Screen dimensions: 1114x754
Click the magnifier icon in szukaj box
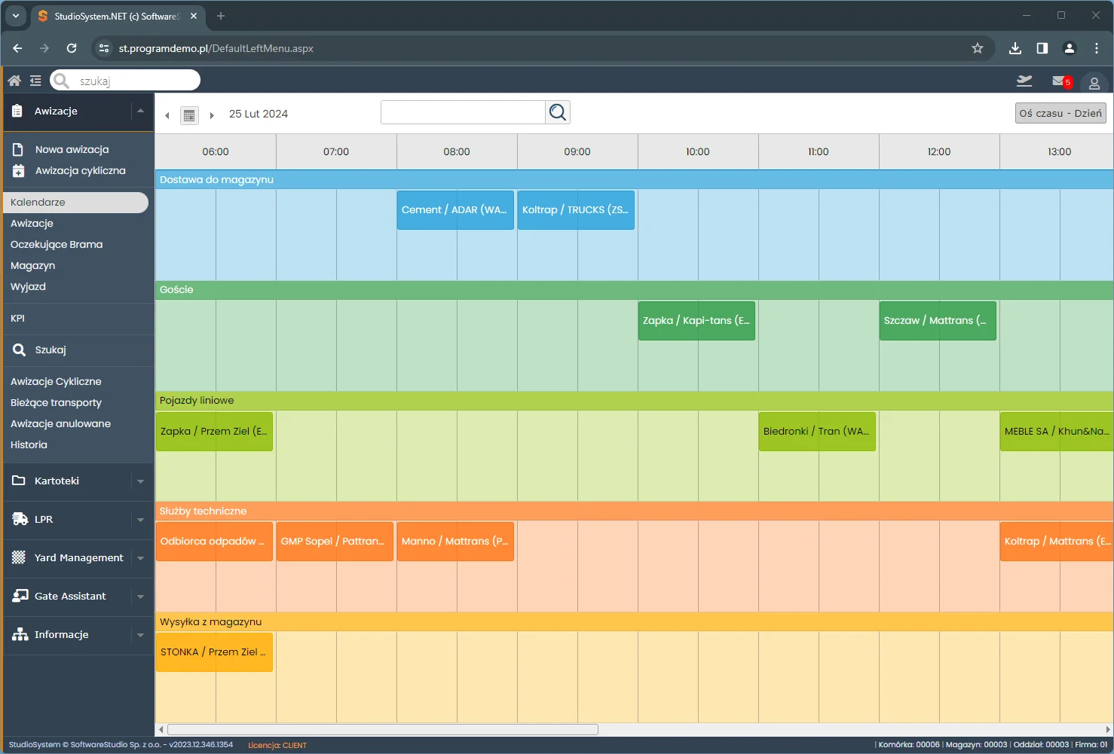[62, 81]
